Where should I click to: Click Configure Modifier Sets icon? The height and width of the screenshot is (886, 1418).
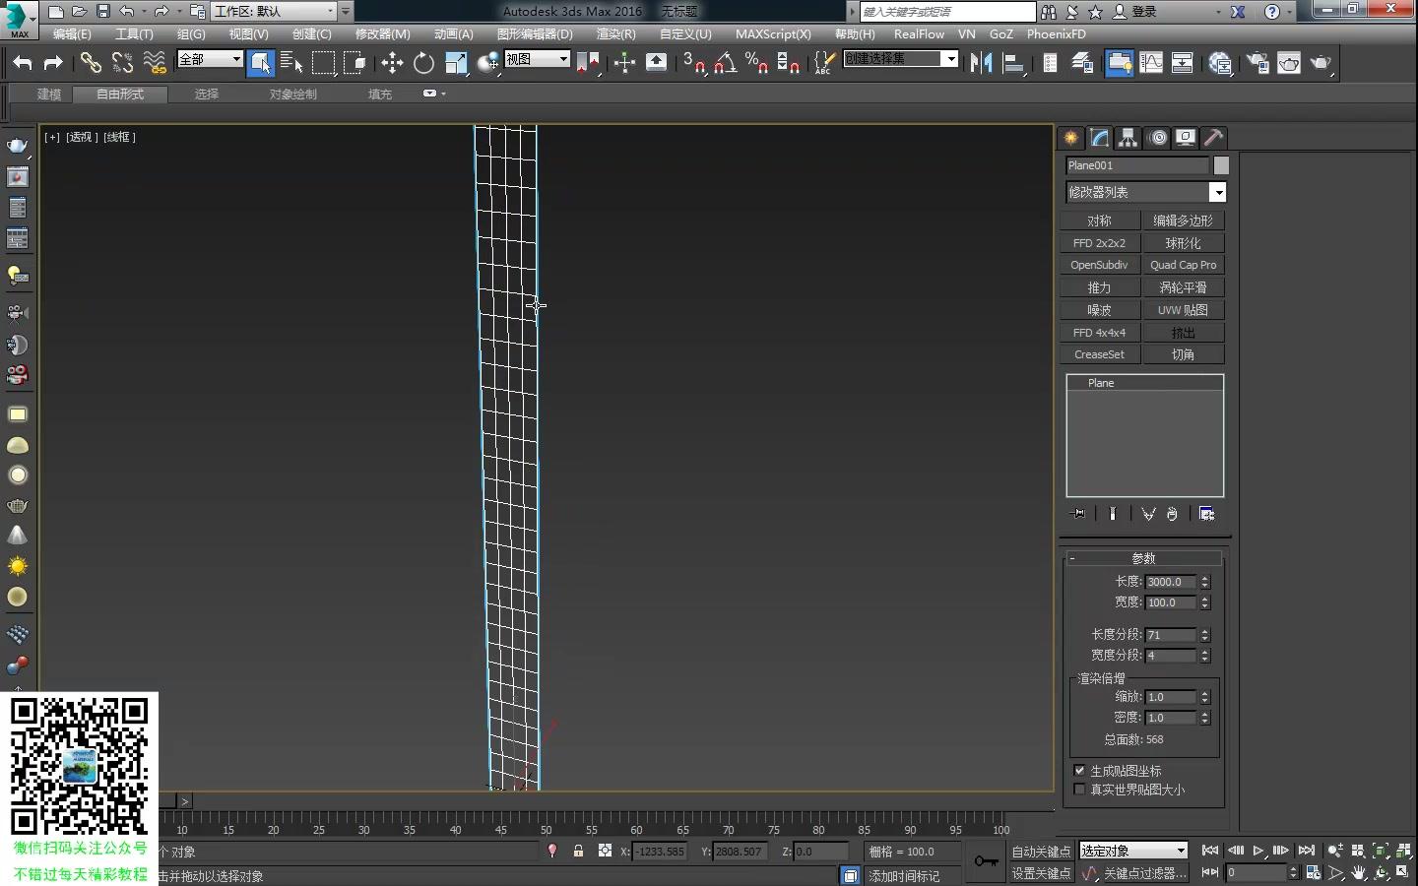click(1206, 514)
